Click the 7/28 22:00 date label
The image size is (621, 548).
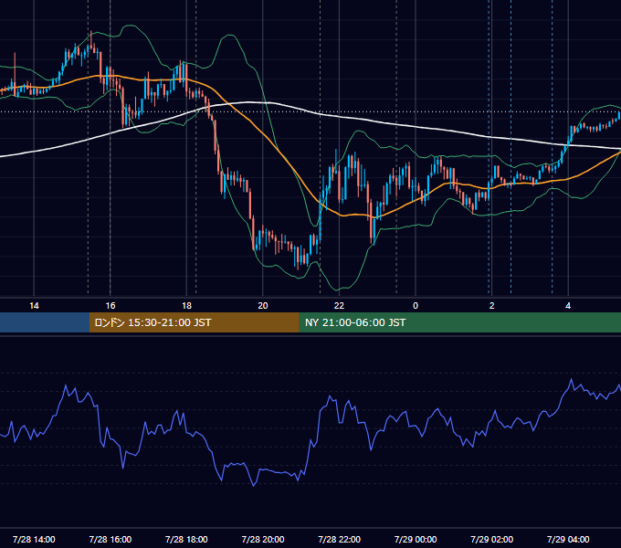coord(340,539)
